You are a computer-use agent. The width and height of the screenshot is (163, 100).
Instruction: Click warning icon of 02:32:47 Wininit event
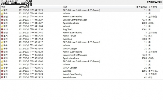(x=2, y=45)
